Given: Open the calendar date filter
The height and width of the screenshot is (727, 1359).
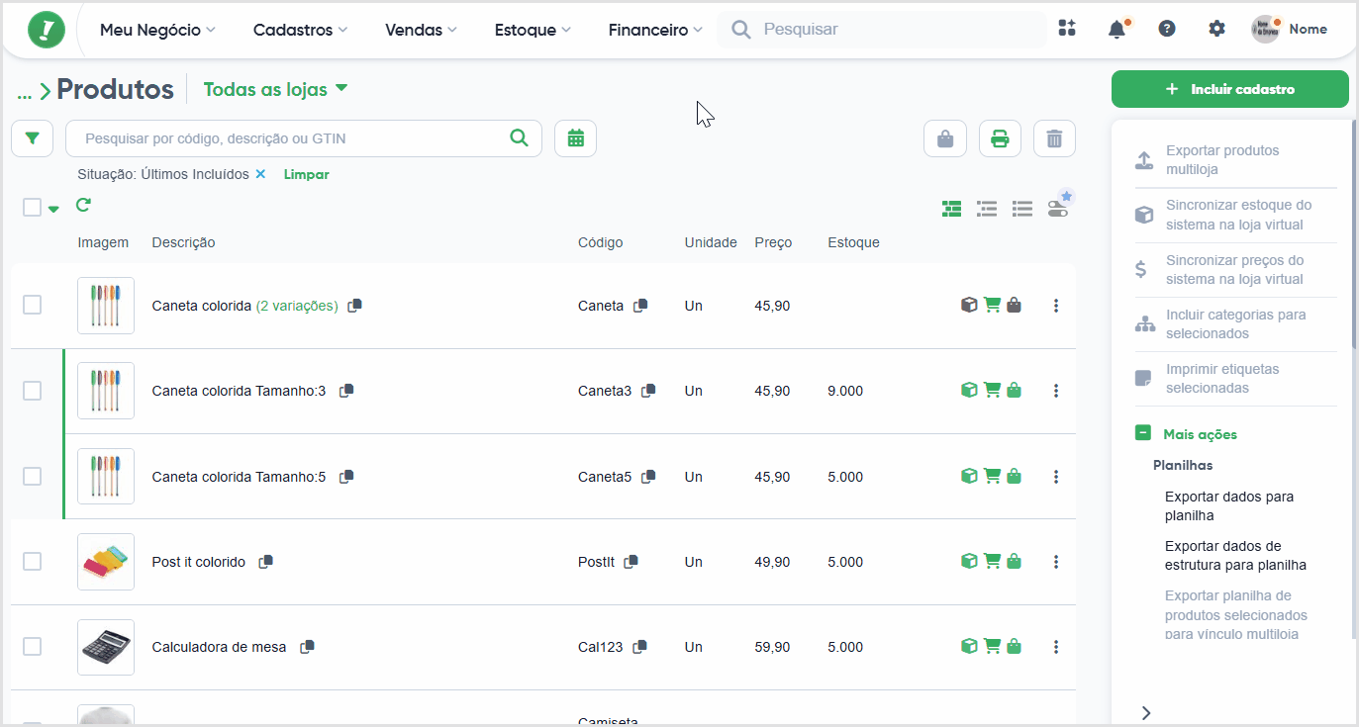Looking at the screenshot, I should (x=575, y=138).
